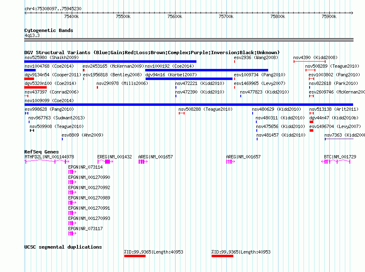Click the esv1469965 (Levy2007) label
The image size is (365, 272).
click(260, 83)
